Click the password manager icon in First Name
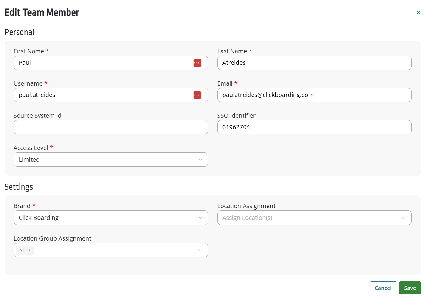The height and width of the screenshot is (299, 425). point(197,63)
